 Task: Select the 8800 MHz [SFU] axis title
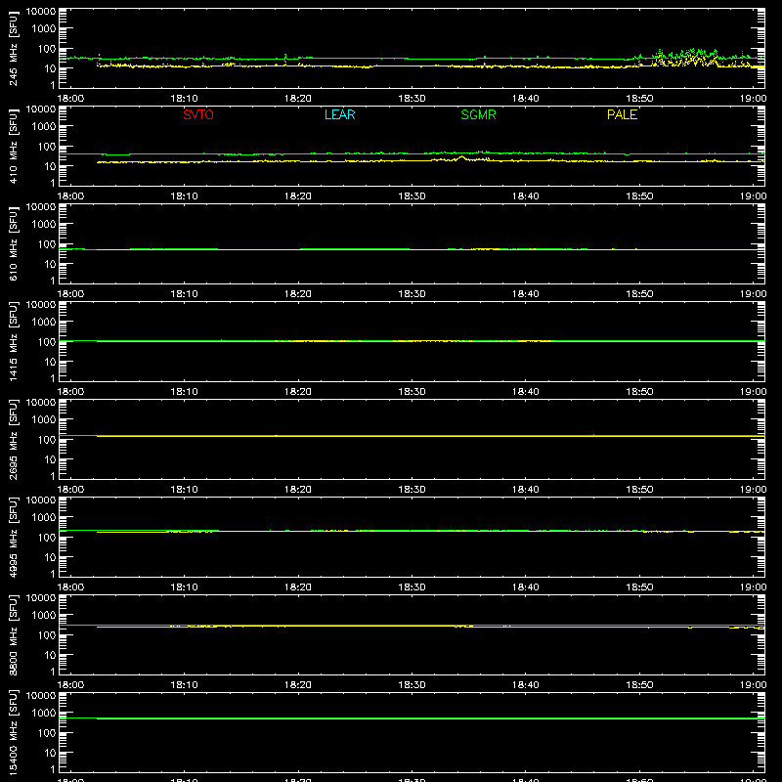click(x=13, y=634)
